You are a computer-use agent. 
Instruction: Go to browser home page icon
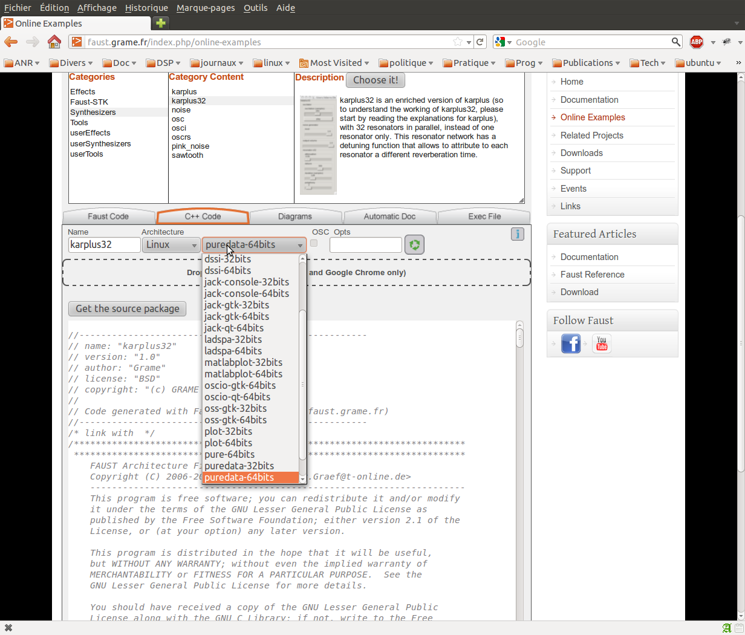54,42
